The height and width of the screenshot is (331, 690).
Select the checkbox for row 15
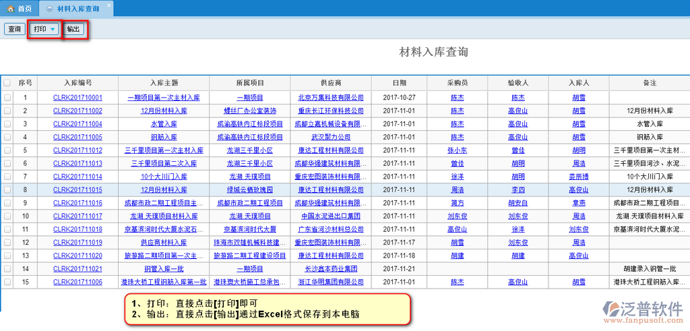point(7,282)
